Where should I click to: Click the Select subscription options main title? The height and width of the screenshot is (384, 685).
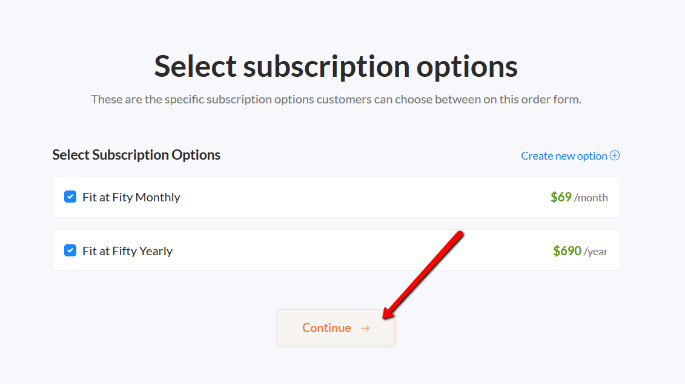tap(336, 67)
